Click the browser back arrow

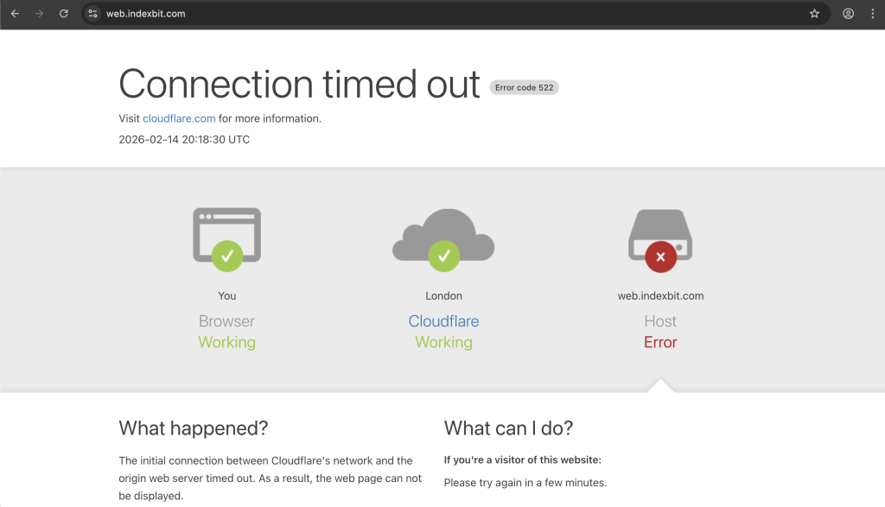(15, 14)
